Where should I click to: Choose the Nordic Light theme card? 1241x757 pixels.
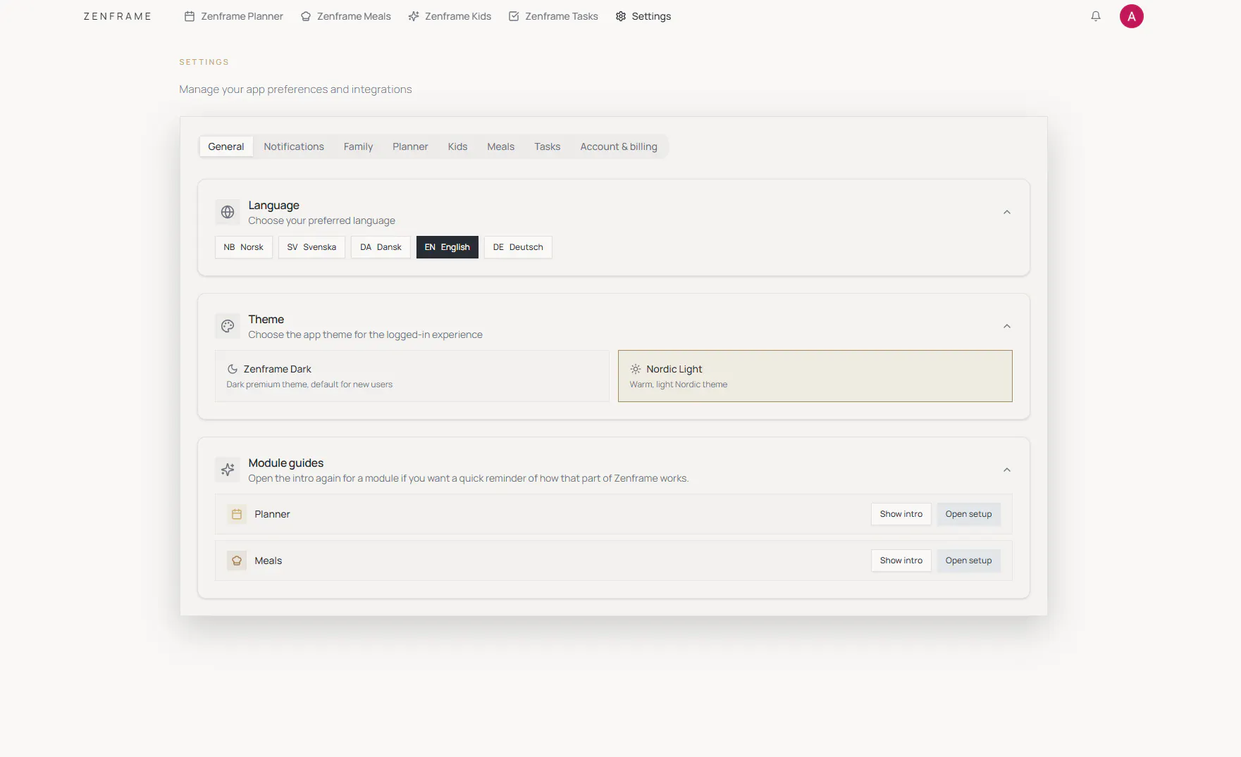click(815, 376)
